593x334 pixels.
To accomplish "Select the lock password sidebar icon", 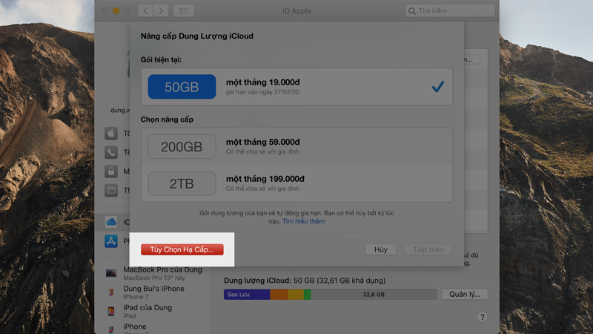I will coord(110,171).
